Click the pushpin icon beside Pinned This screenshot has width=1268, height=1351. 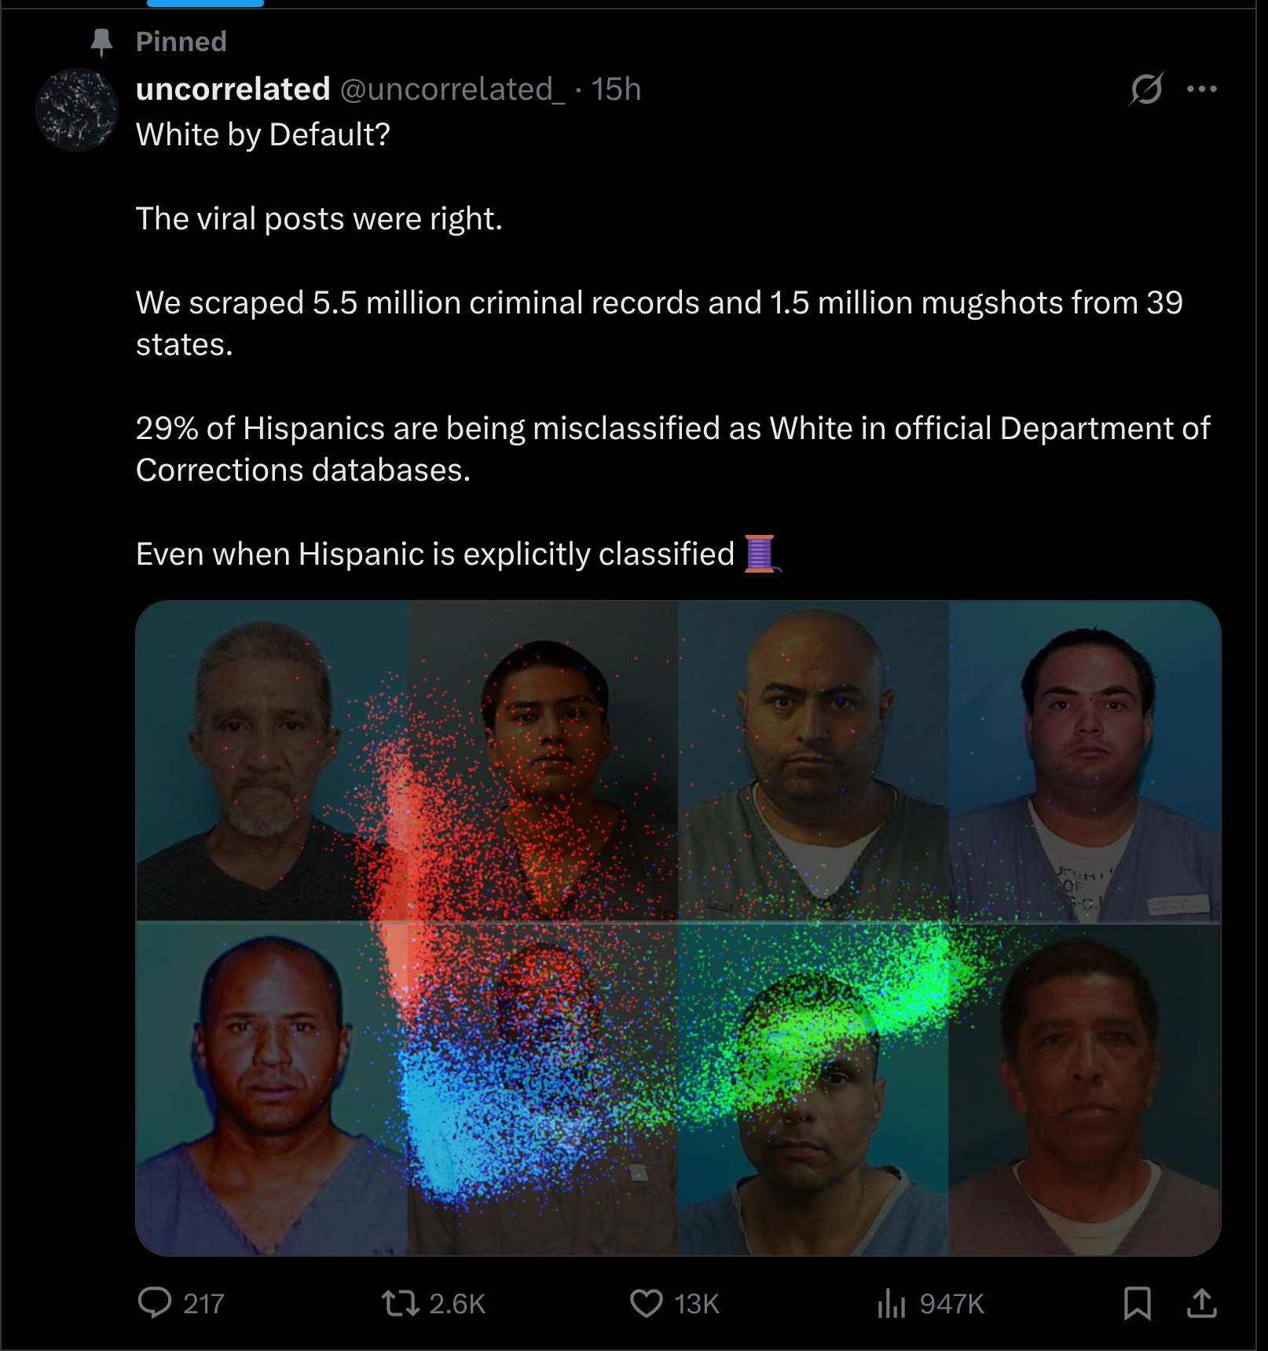pos(101,42)
